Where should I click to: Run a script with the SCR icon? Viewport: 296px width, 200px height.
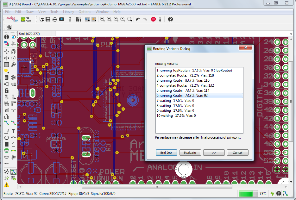point(87,19)
